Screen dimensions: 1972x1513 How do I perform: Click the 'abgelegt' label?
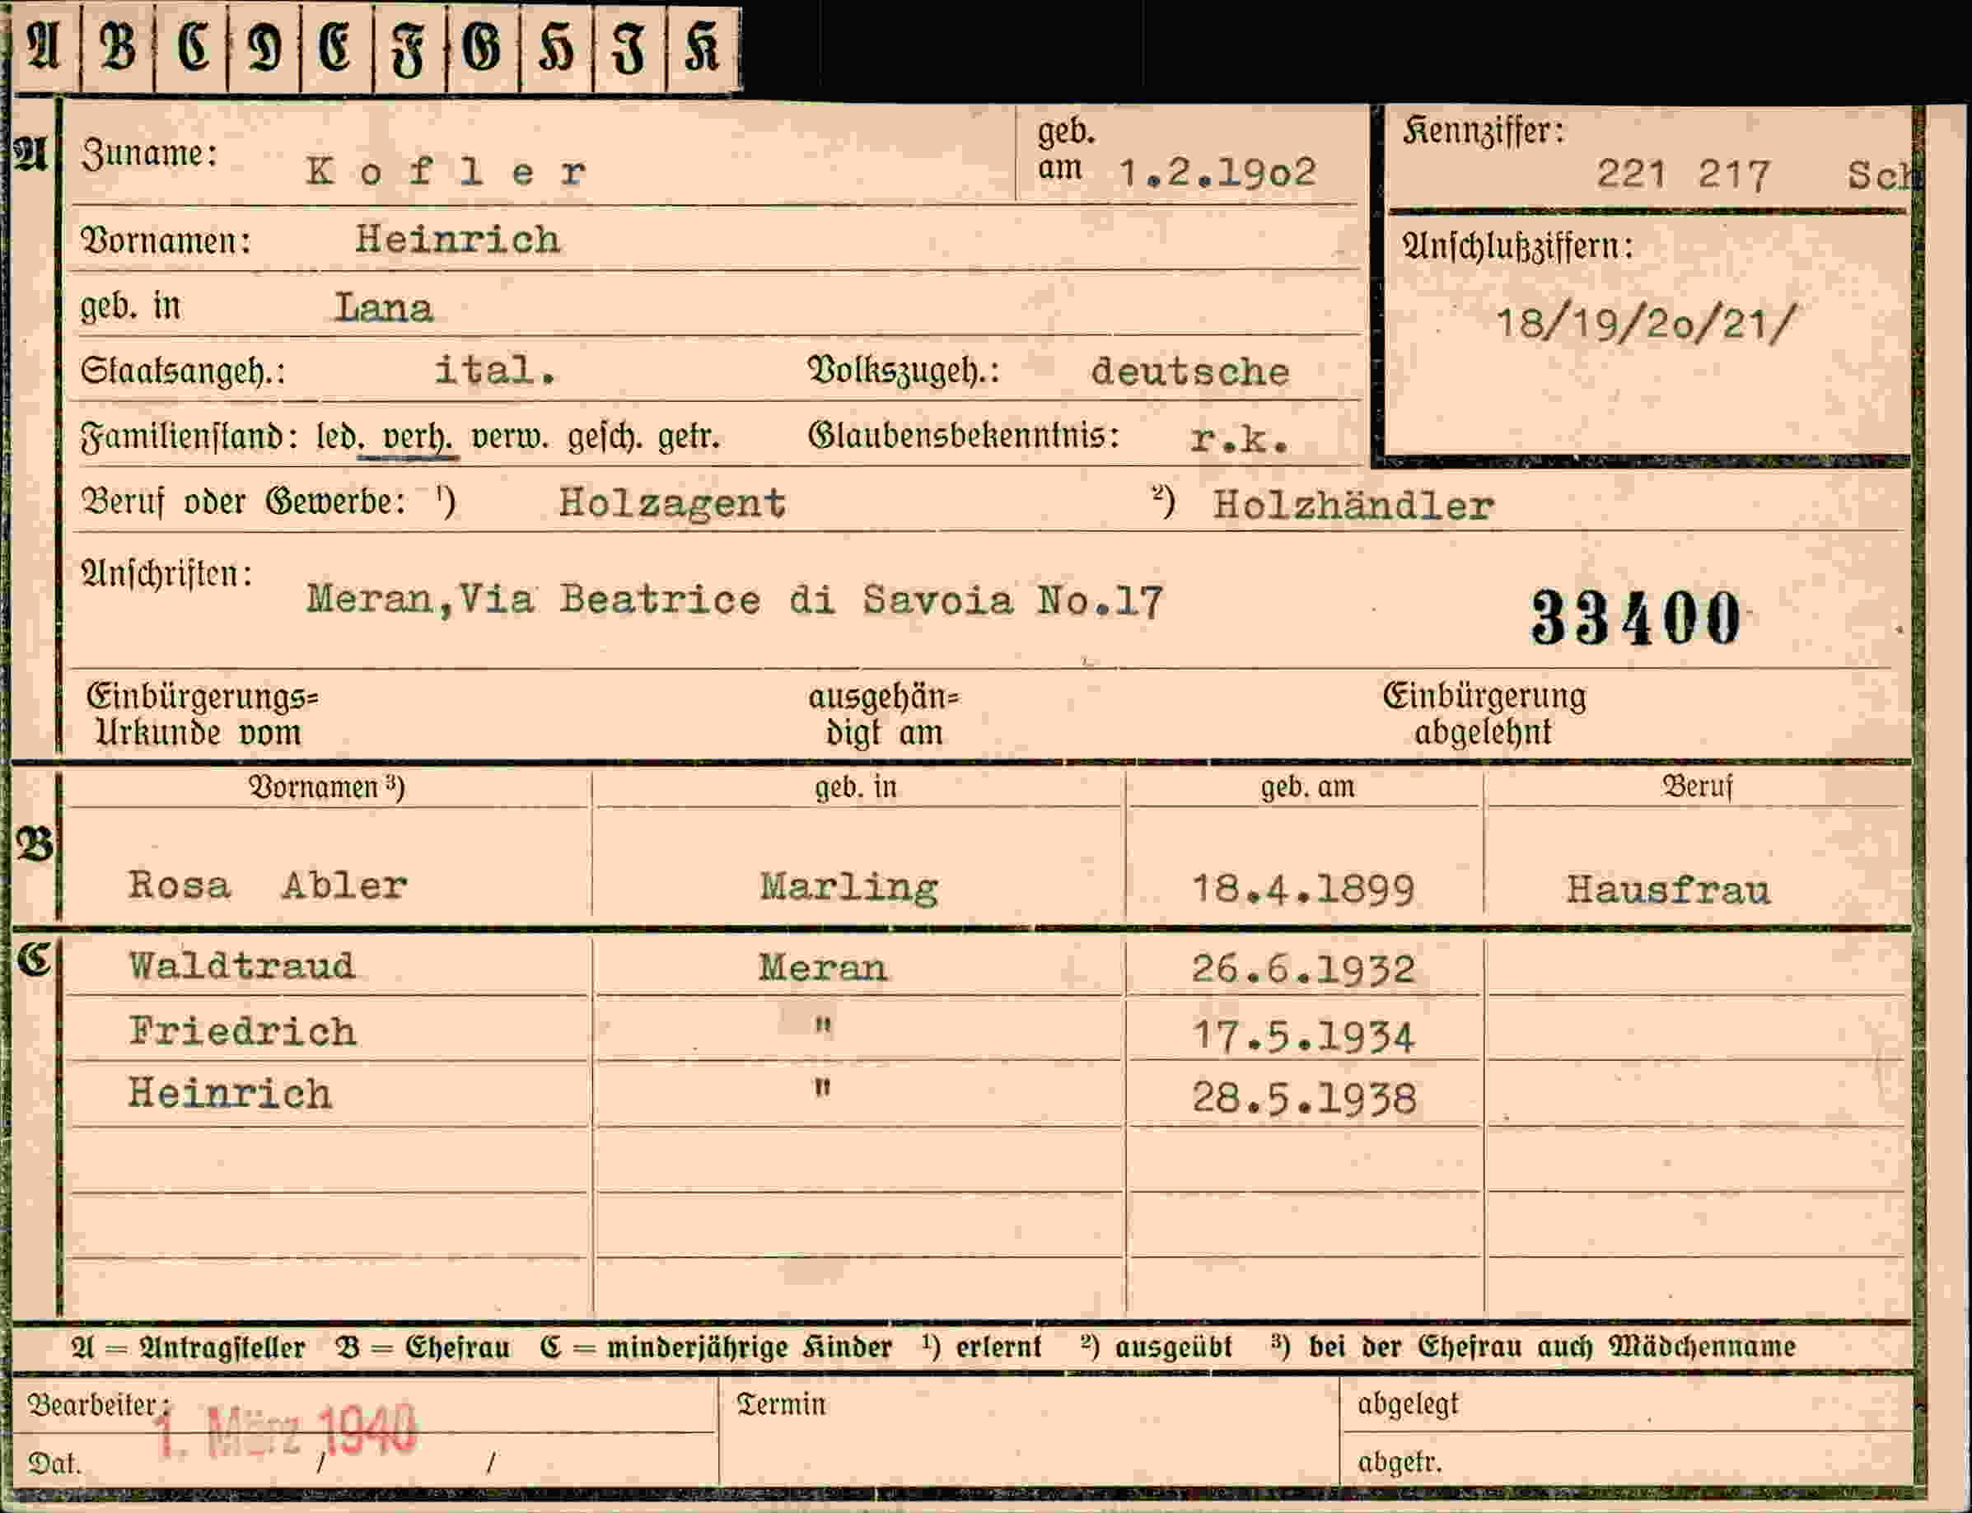click(1408, 1404)
